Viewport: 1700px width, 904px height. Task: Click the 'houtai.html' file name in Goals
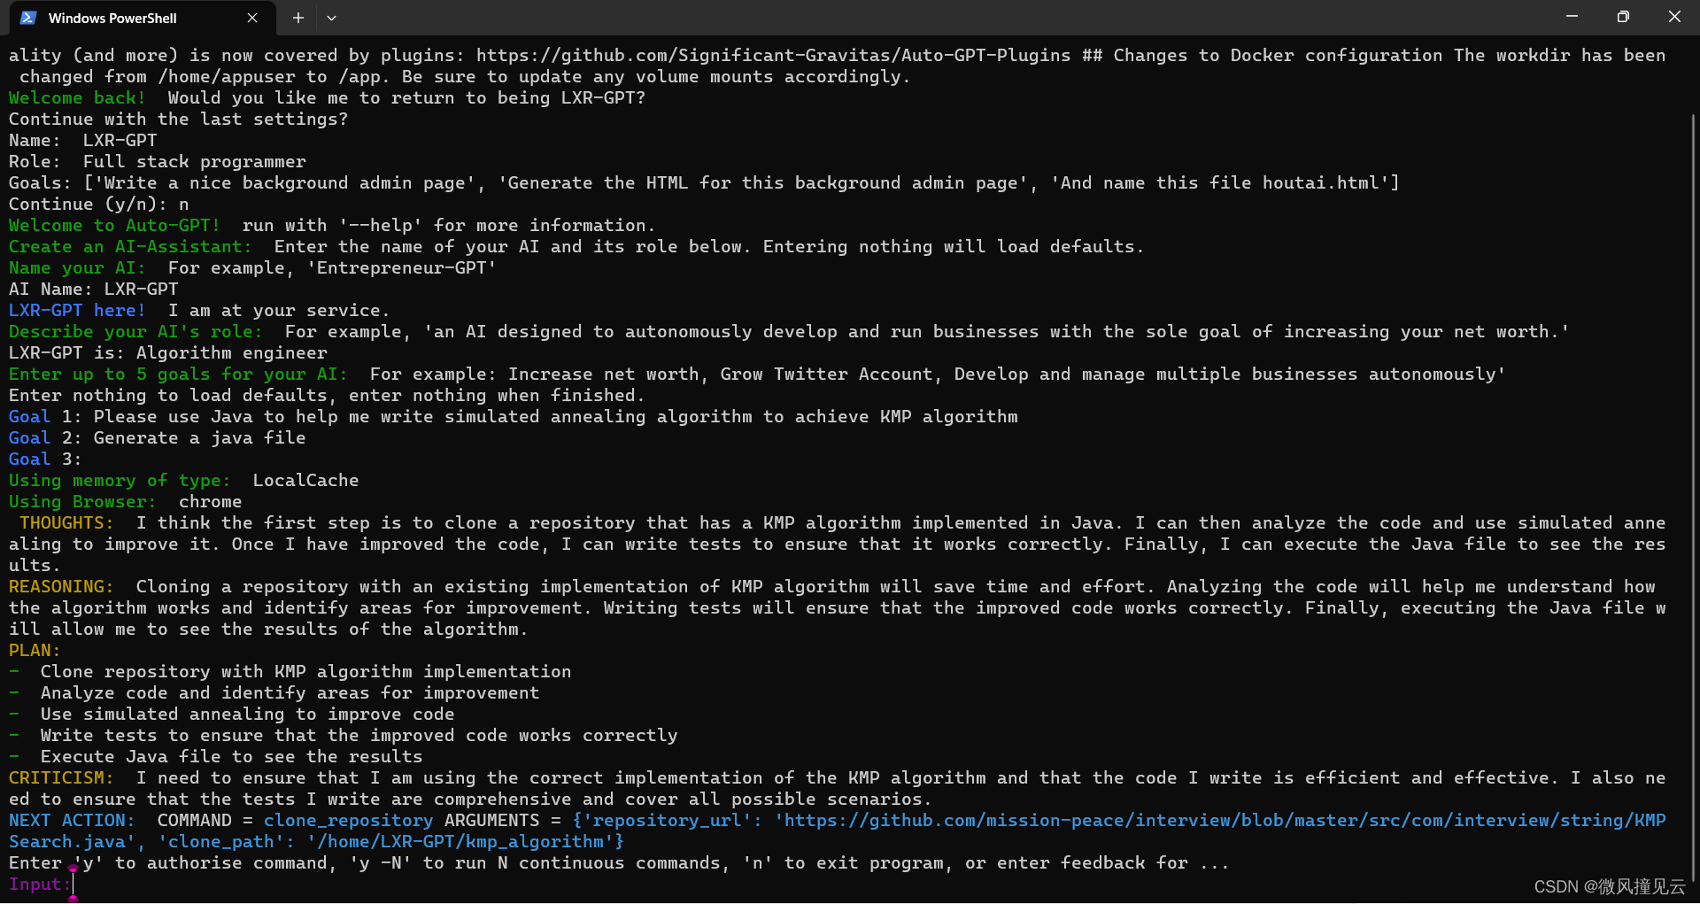(x=1320, y=182)
